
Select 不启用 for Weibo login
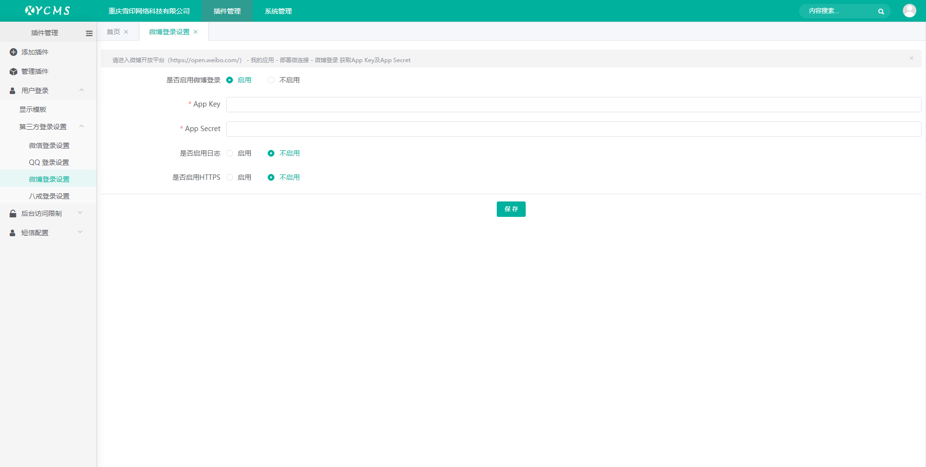pyautogui.click(x=271, y=80)
